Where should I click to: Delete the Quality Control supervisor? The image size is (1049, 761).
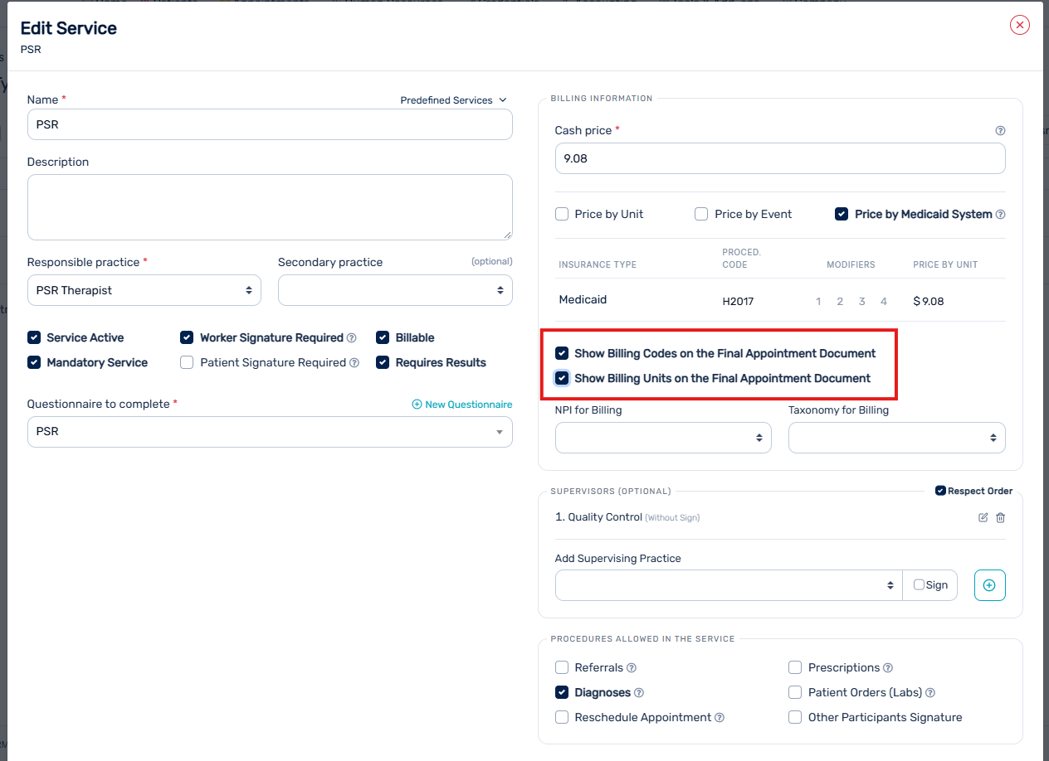tap(1000, 517)
